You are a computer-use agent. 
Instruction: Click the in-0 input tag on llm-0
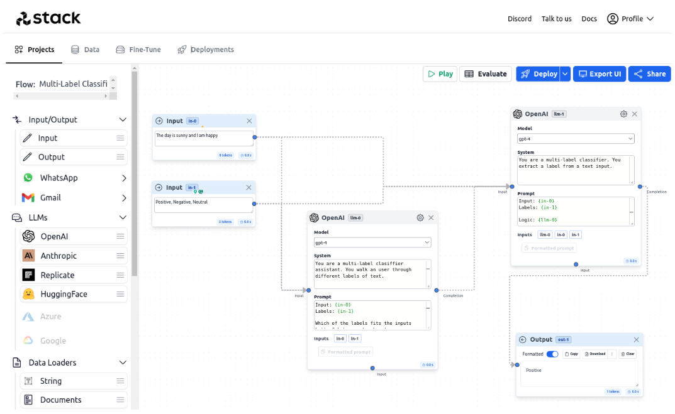click(x=340, y=339)
